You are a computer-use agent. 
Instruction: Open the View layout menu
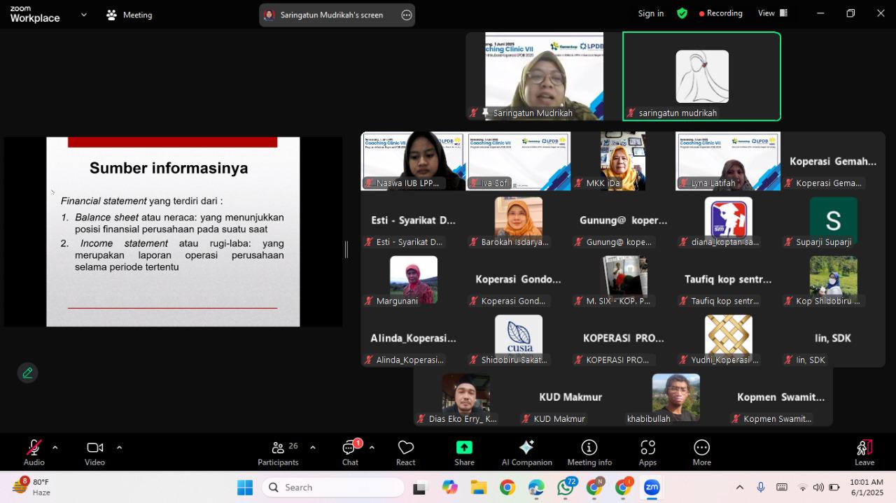tap(773, 13)
